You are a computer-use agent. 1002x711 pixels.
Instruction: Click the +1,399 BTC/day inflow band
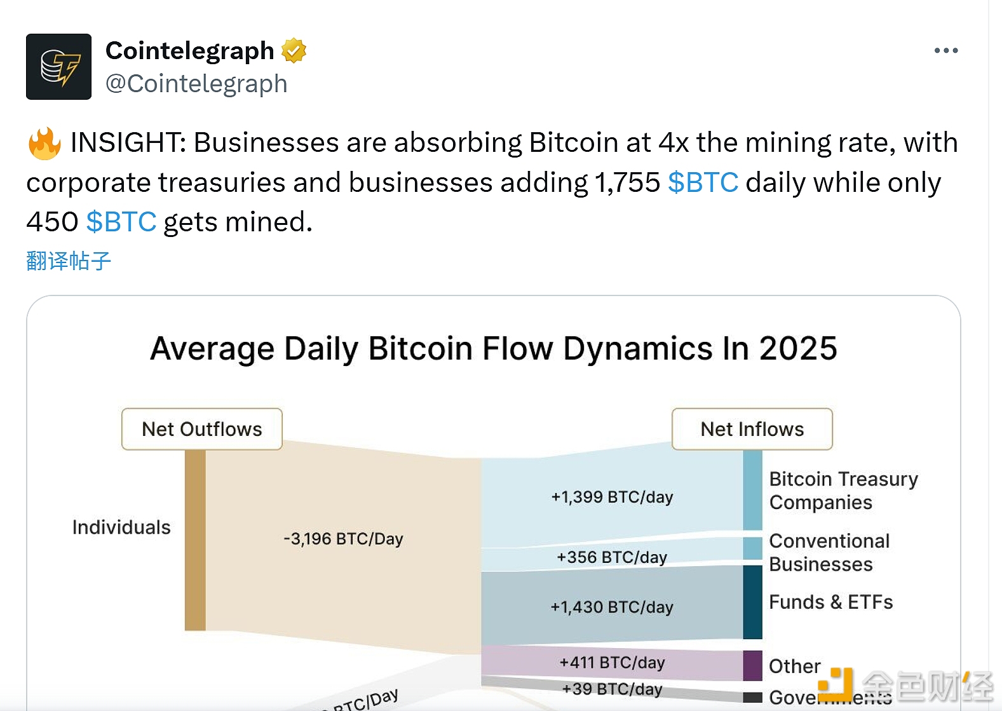click(x=611, y=497)
